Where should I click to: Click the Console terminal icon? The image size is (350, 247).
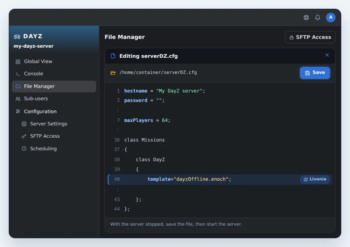[18, 74]
